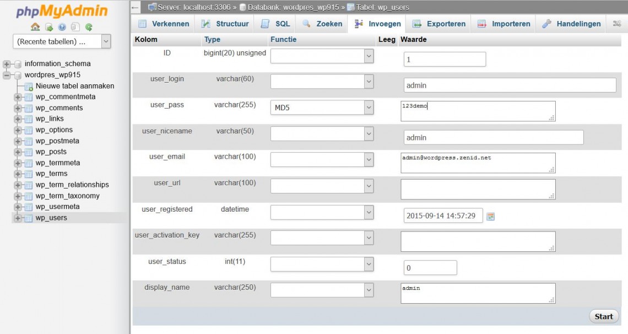
Task: Open the MD5 function dropdown for user_pass
Action: click(322, 107)
